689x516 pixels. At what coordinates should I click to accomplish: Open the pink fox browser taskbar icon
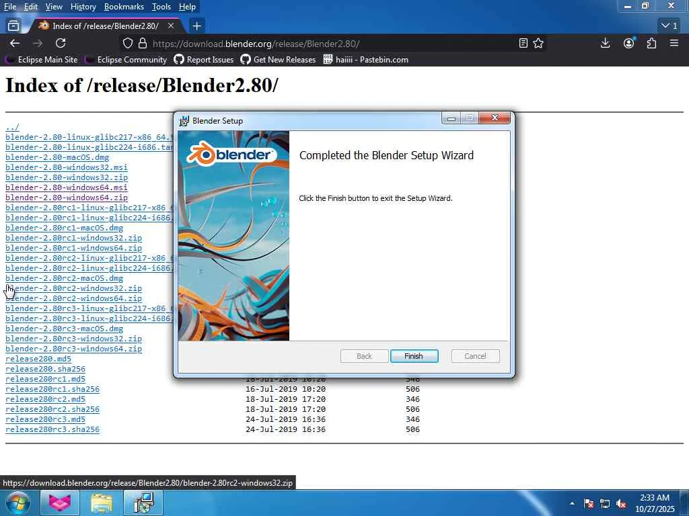click(60, 503)
